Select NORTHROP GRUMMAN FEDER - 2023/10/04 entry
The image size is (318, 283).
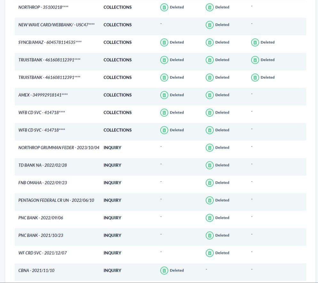point(59,148)
